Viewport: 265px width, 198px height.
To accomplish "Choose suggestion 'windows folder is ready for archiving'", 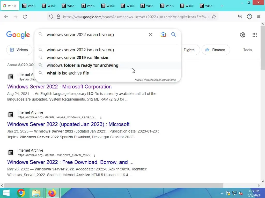I will tap(108, 65).
